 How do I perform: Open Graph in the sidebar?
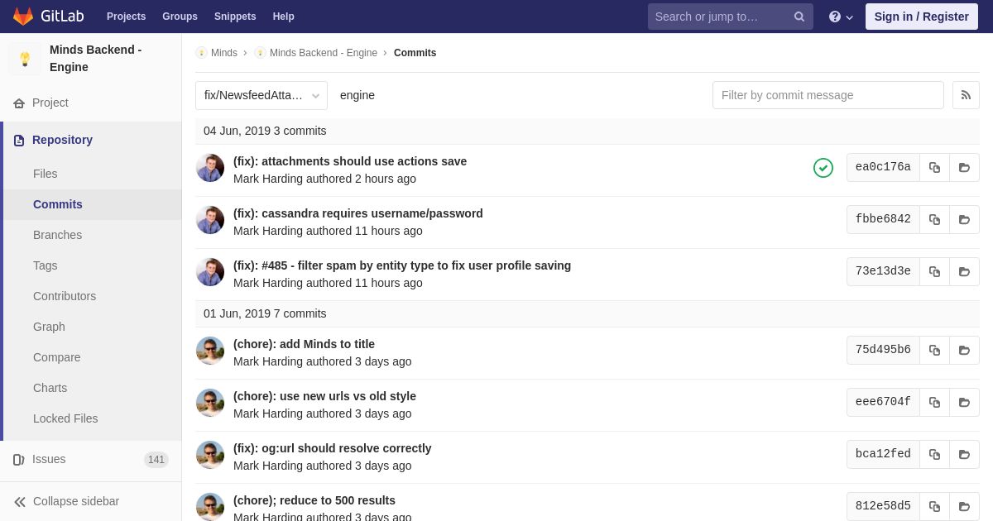point(49,327)
